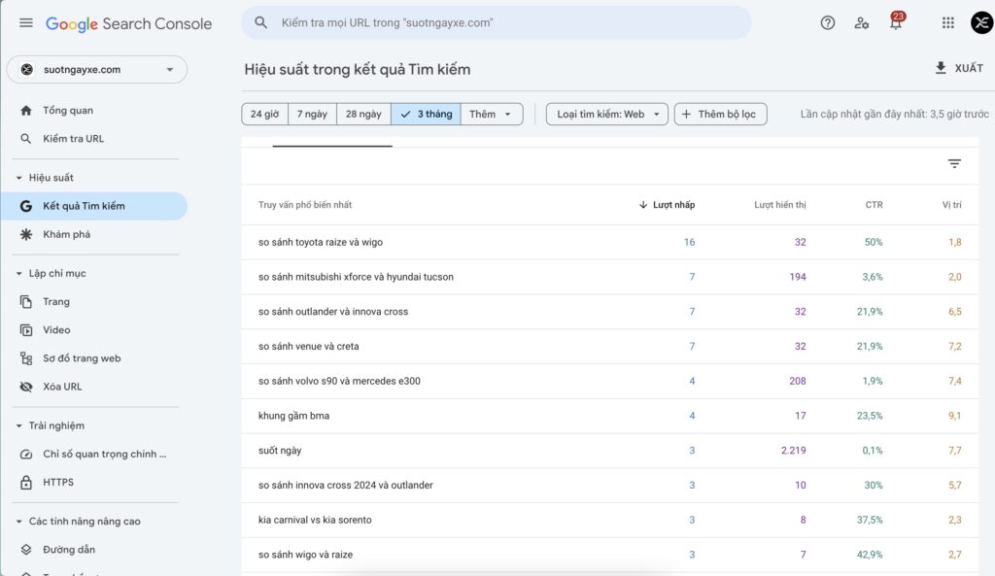This screenshot has width=995, height=576.
Task: Click the Sơ đồ trang web sitemap icon
Action: point(26,358)
